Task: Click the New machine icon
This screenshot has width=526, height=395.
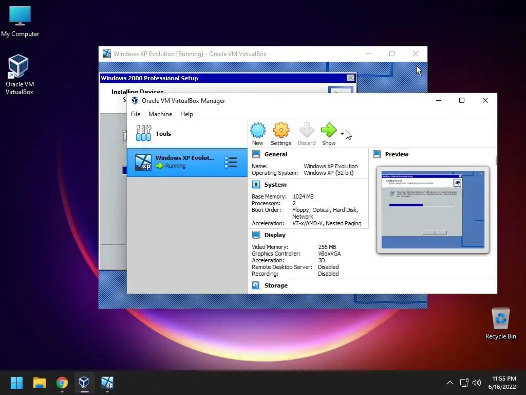Action: [258, 130]
